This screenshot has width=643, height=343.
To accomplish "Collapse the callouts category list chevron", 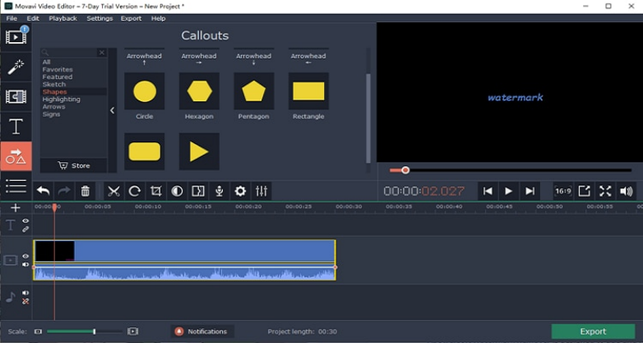I will [112, 110].
